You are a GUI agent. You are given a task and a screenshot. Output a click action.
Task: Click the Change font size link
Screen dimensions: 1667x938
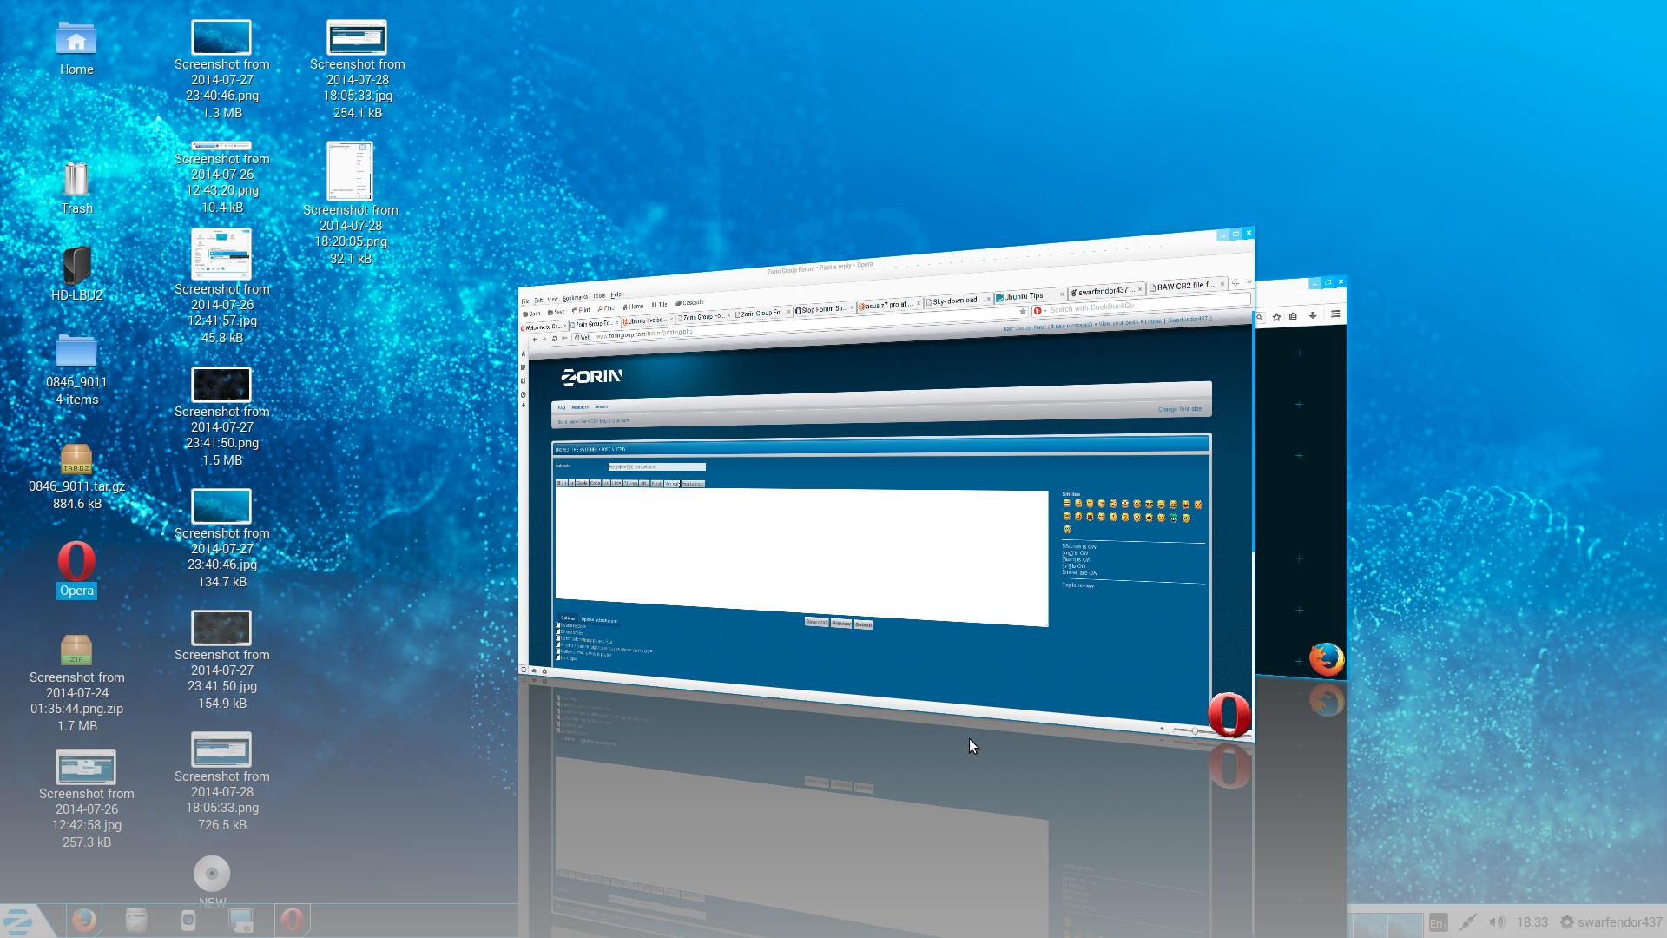(1179, 409)
